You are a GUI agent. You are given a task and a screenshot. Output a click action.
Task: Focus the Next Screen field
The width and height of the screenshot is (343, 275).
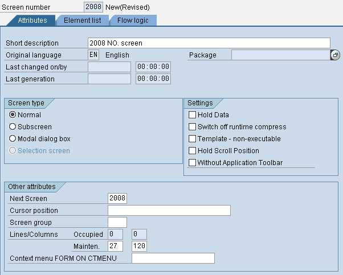(x=117, y=199)
